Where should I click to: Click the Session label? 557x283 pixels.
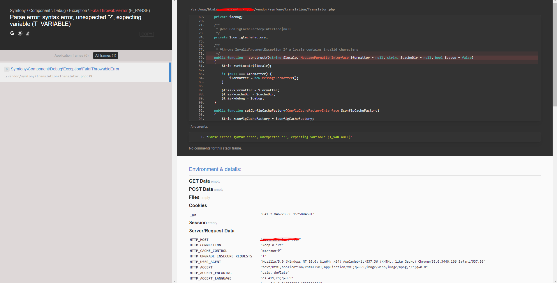(198, 223)
